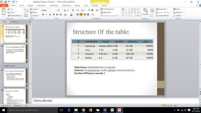This screenshot has width=201, height=113.
Task: Toggle Center text alignment
Action: pyautogui.click(x=81, y=15)
